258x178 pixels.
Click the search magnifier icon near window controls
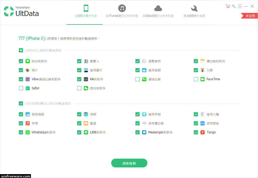[233, 6]
